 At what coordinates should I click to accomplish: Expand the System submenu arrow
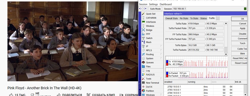[x=161, y=58]
